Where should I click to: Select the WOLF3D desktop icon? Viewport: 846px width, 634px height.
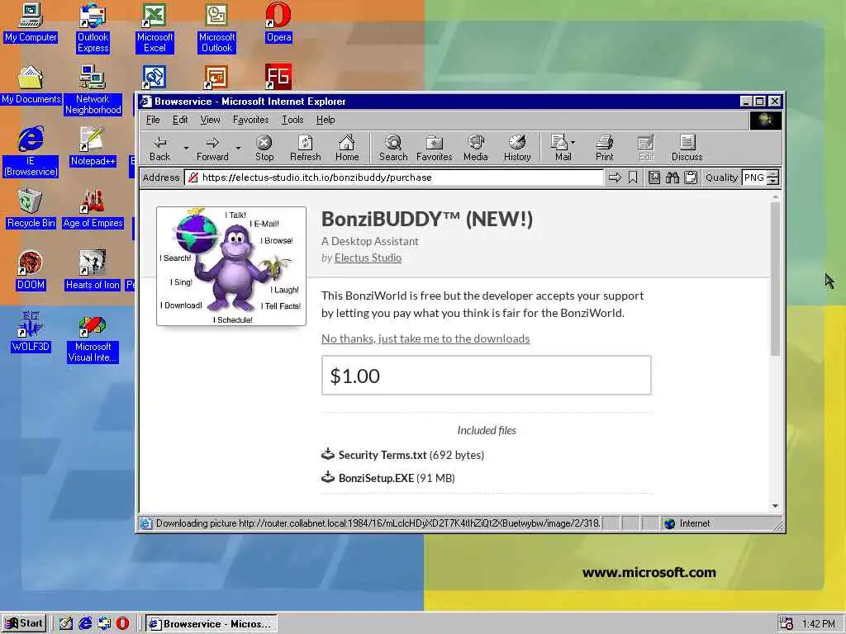click(x=31, y=333)
